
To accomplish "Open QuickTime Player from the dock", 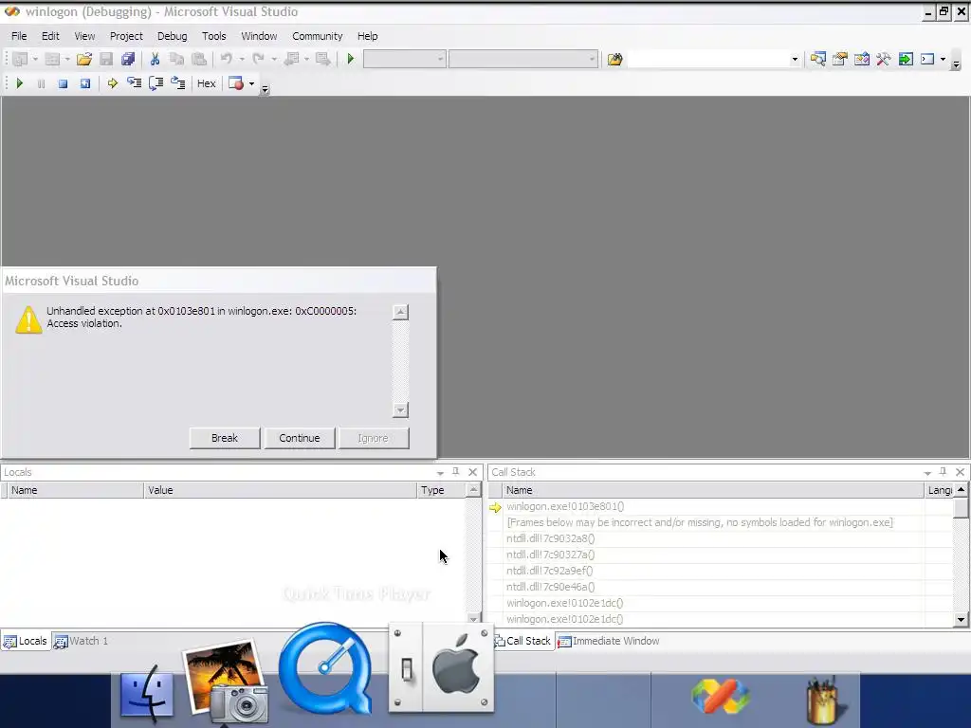I will click(326, 670).
